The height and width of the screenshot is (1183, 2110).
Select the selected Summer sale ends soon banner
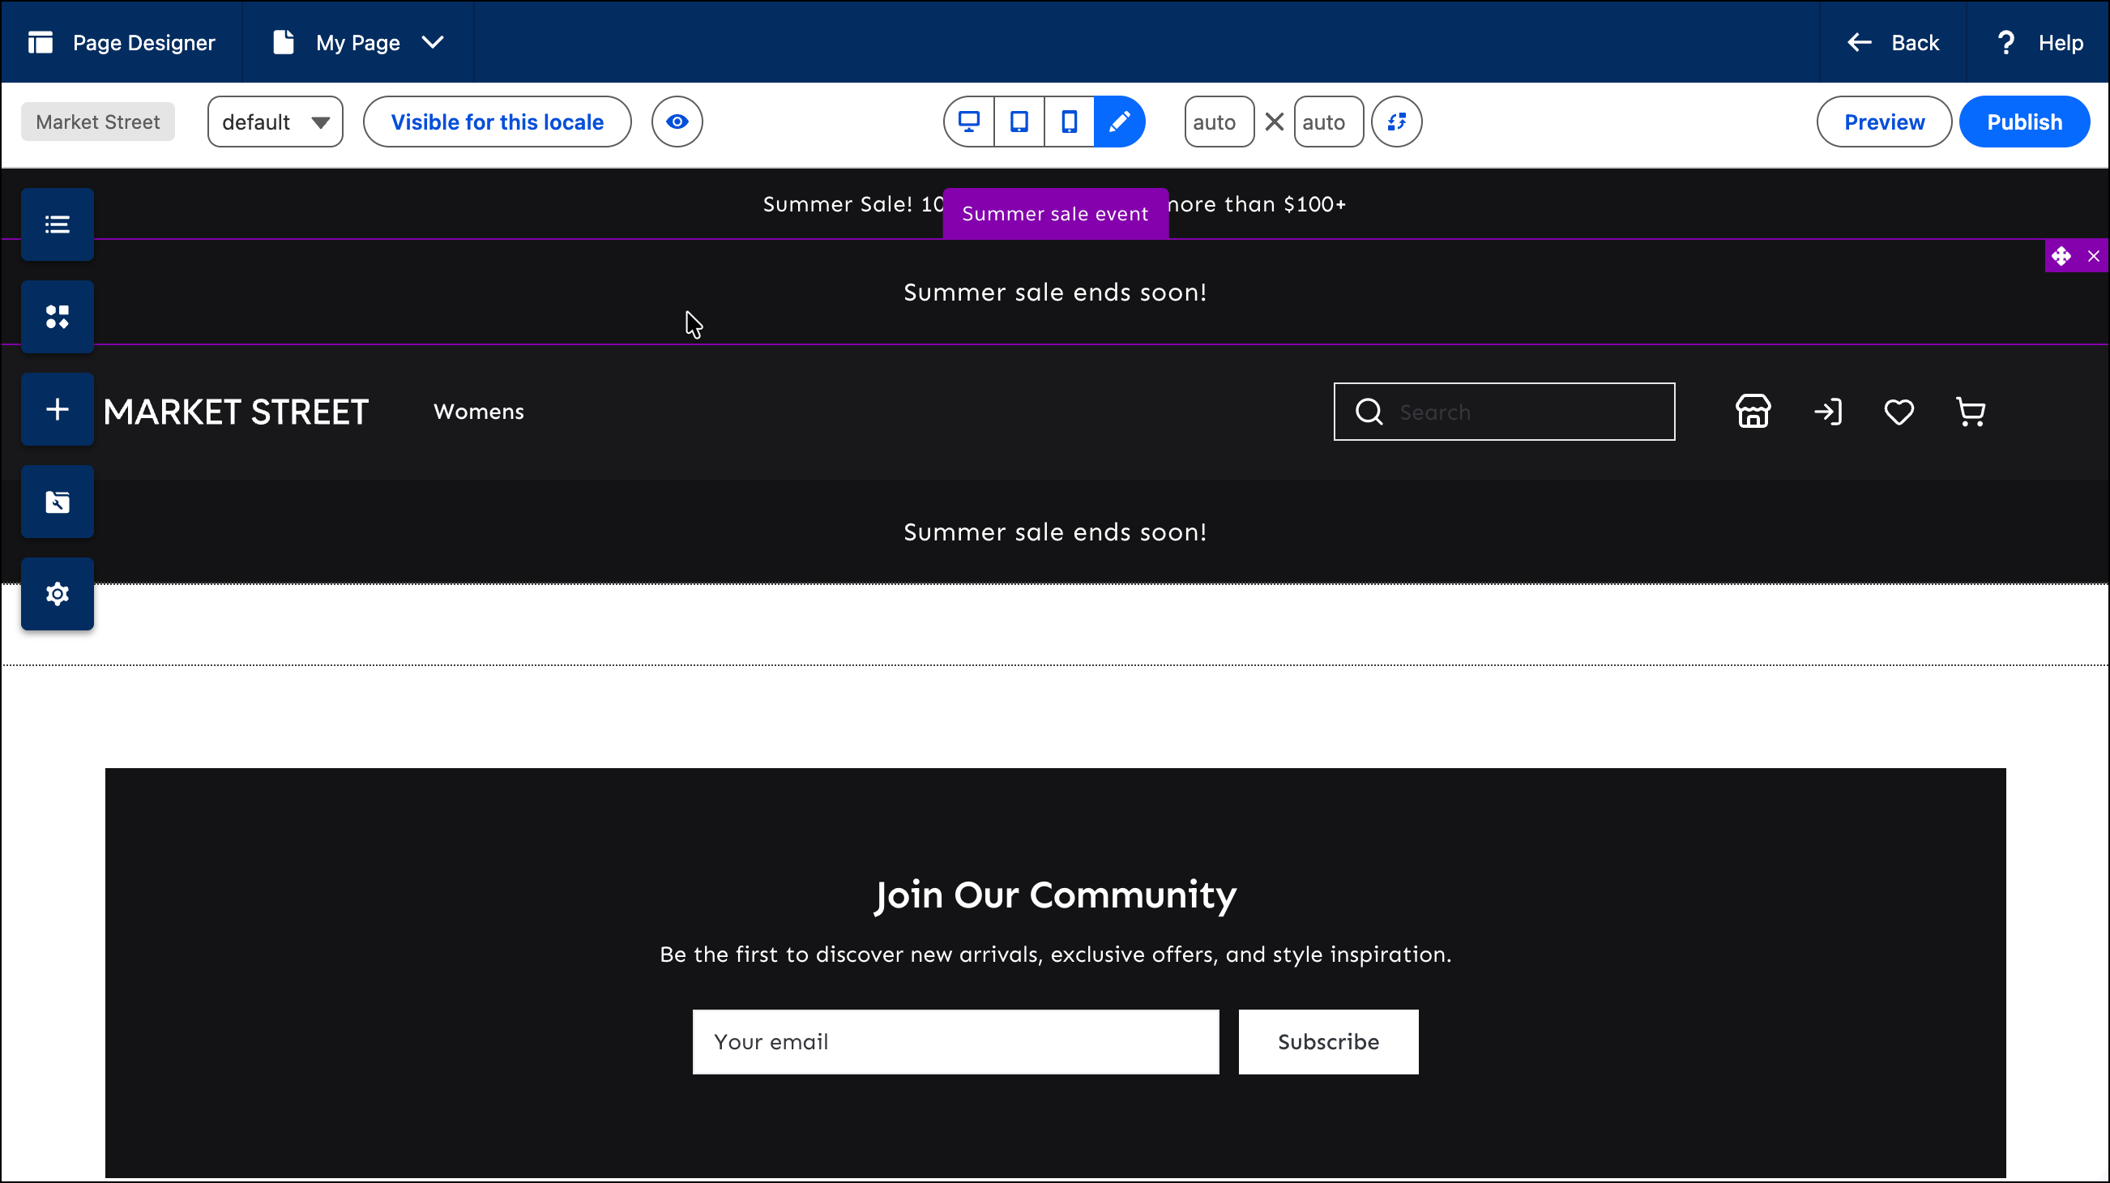tap(1055, 293)
